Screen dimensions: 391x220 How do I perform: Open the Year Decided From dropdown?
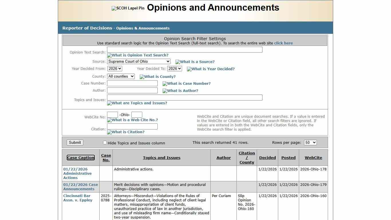114,68
